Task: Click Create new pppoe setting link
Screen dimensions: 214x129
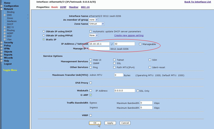Action: tap(129, 35)
